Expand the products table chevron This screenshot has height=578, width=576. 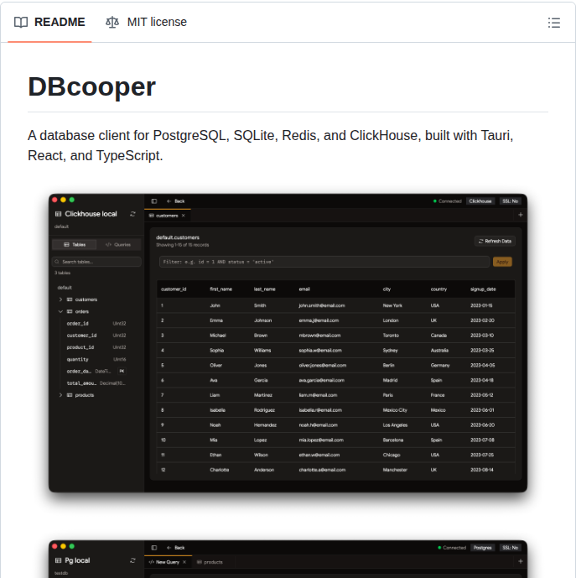(60, 395)
